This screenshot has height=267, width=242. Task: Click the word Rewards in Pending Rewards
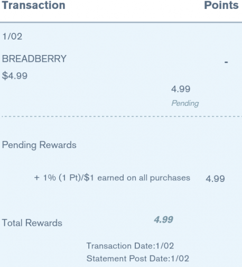(x=58, y=145)
